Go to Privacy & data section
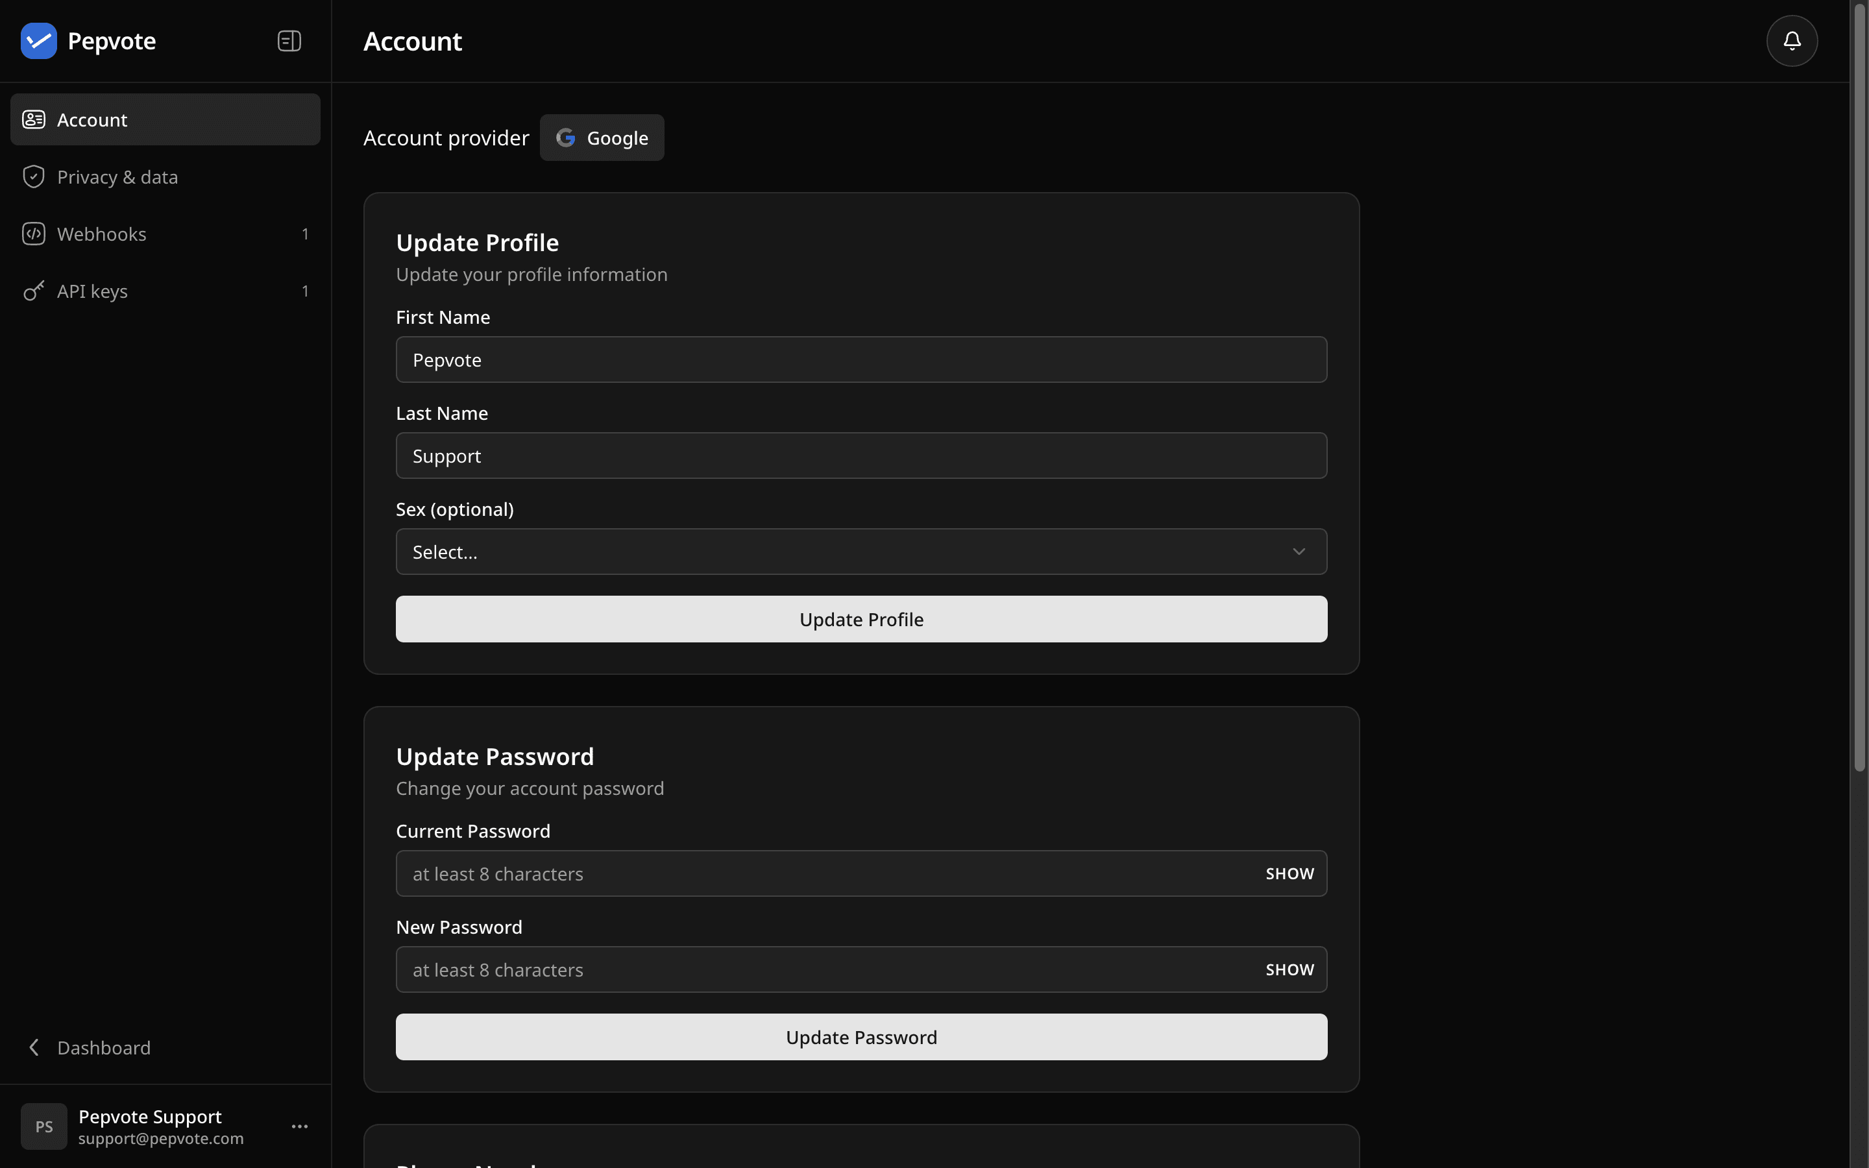 [165, 177]
